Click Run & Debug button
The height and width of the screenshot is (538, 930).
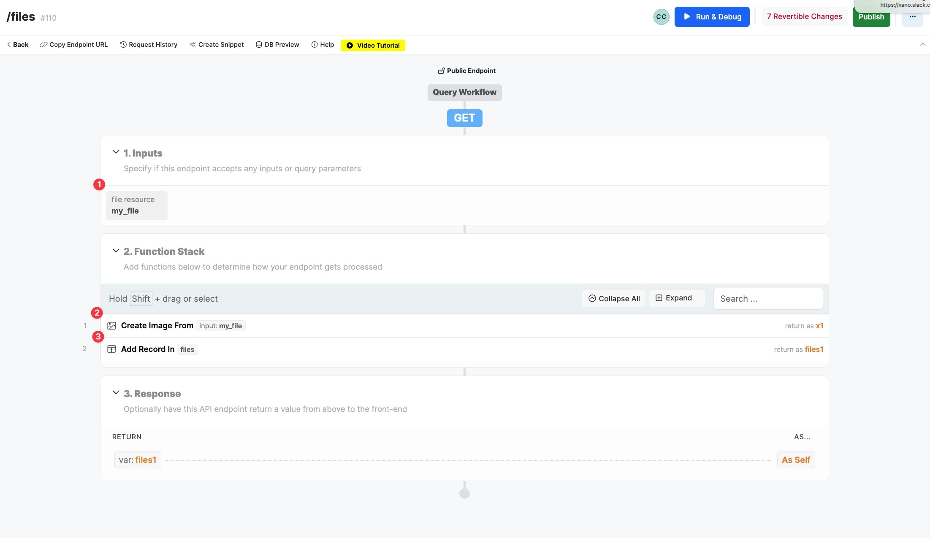(x=712, y=17)
